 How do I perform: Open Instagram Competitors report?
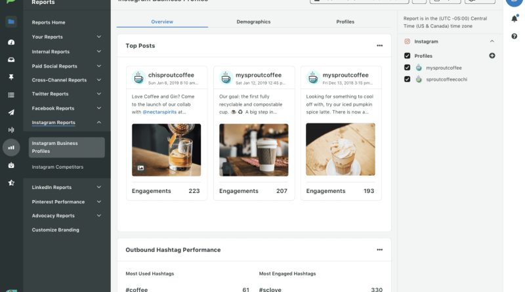click(x=58, y=167)
